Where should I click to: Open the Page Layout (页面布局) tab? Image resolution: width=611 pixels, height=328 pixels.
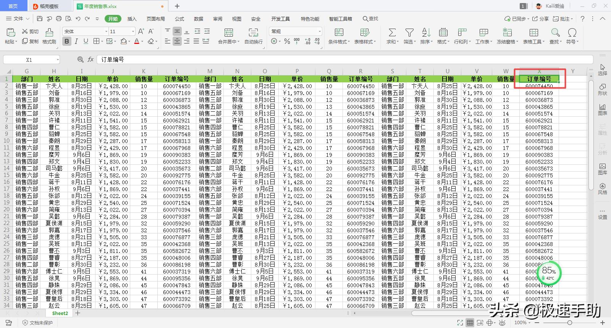(x=156, y=19)
